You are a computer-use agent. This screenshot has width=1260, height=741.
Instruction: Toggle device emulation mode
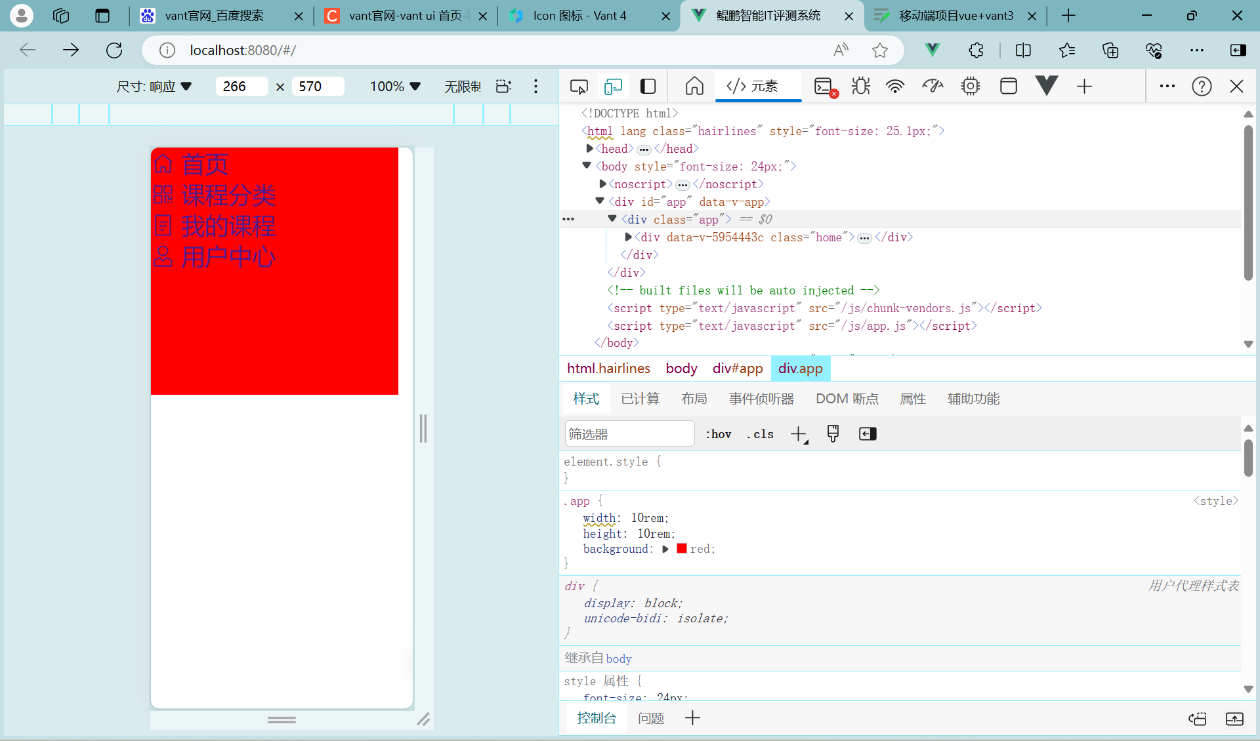[x=614, y=86]
